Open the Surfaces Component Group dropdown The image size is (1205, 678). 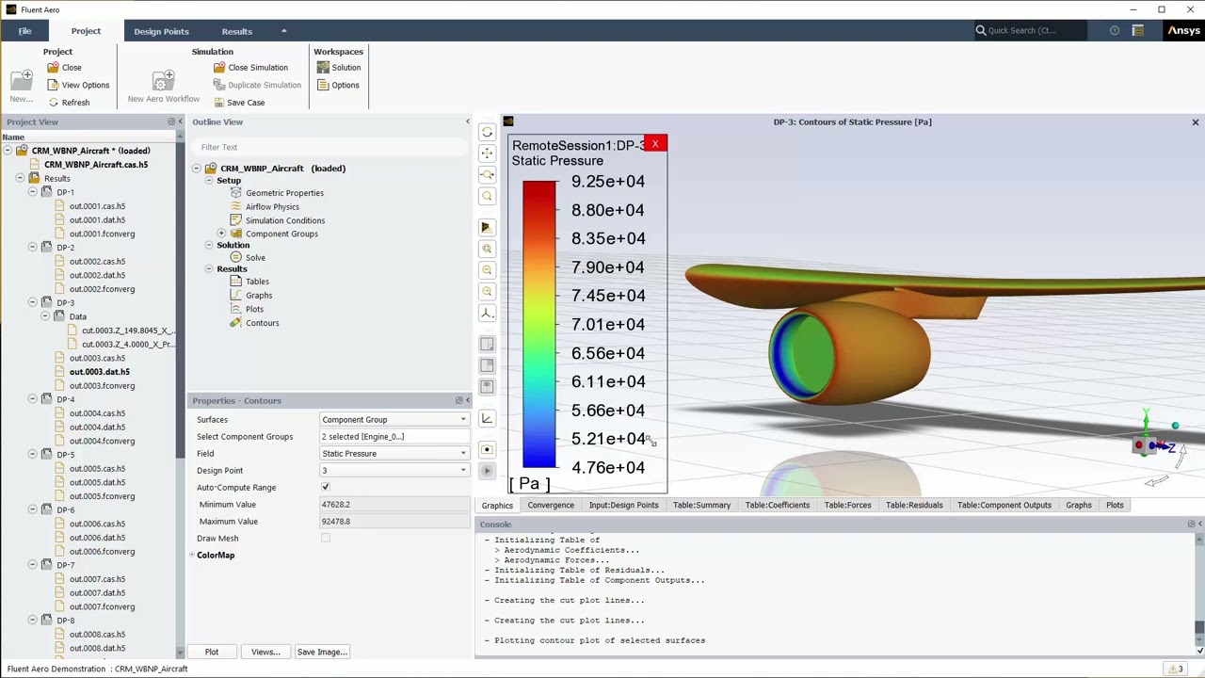(394, 419)
